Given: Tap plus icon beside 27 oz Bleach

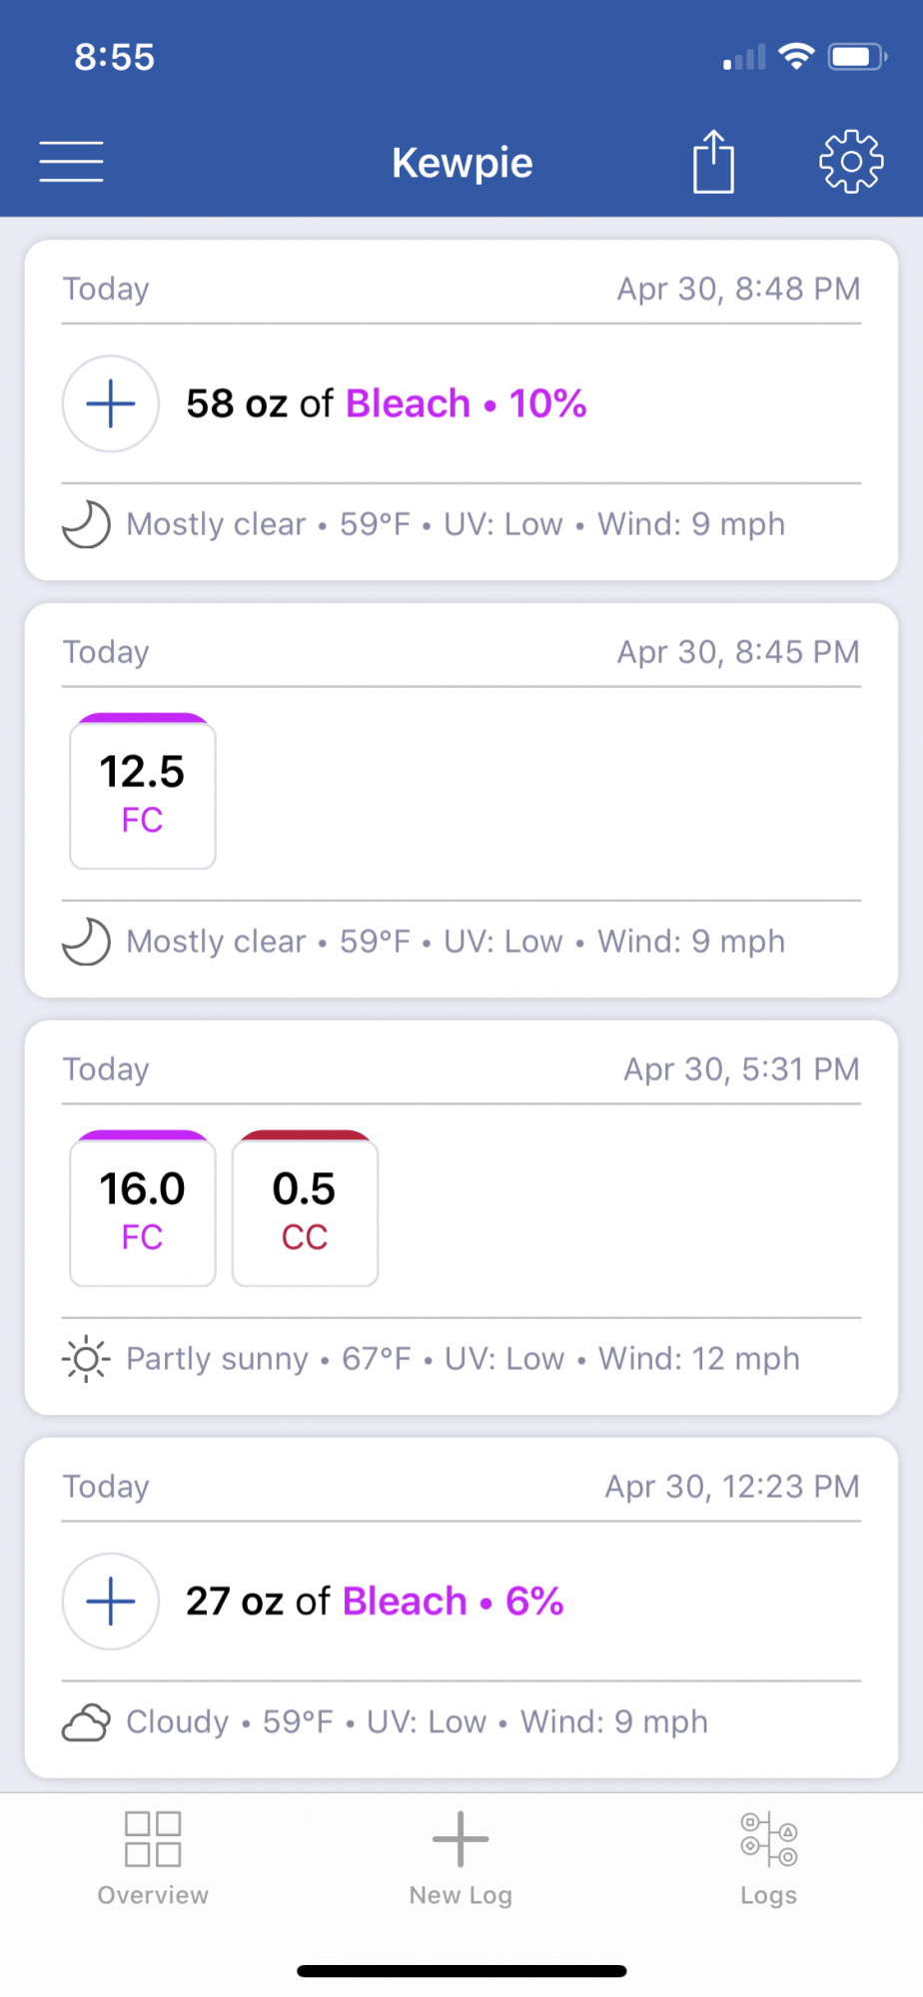Looking at the screenshot, I should 111,1601.
